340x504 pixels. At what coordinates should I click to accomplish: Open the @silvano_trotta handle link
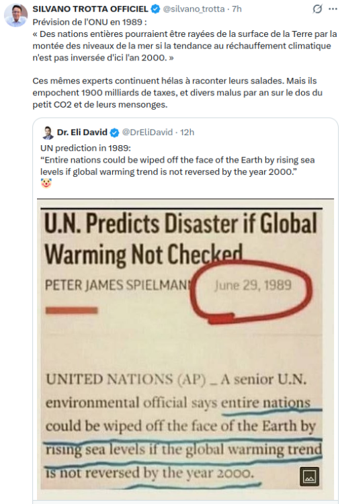pyautogui.click(x=194, y=9)
